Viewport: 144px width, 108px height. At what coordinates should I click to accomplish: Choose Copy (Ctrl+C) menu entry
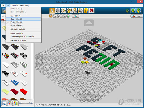24,19
